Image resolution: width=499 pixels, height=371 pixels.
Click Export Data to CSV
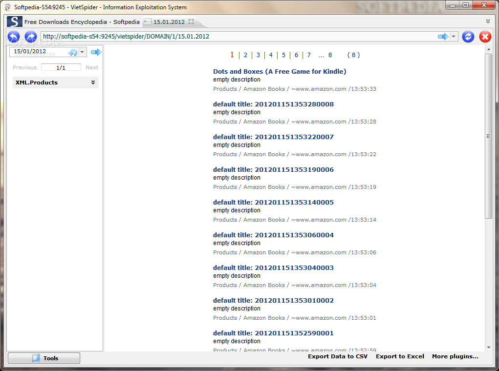(338, 356)
